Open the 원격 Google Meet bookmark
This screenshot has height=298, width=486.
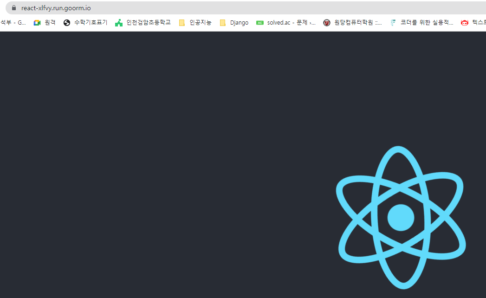[x=45, y=23]
